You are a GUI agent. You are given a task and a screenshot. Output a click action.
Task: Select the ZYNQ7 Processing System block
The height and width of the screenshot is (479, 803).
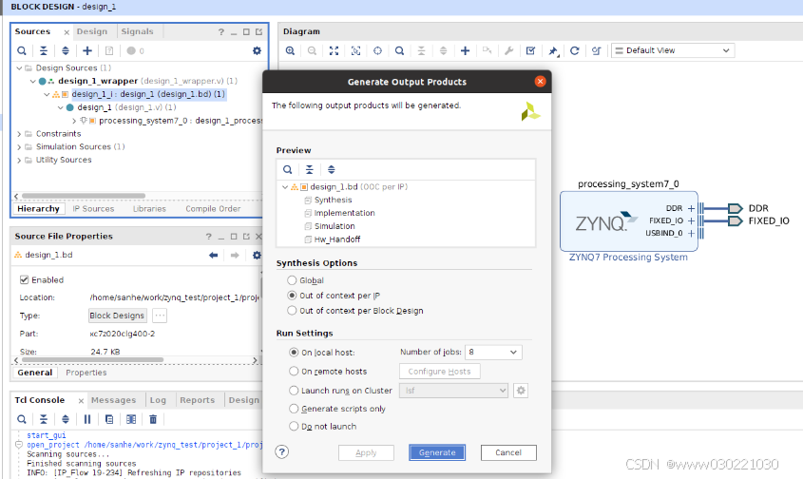click(628, 221)
